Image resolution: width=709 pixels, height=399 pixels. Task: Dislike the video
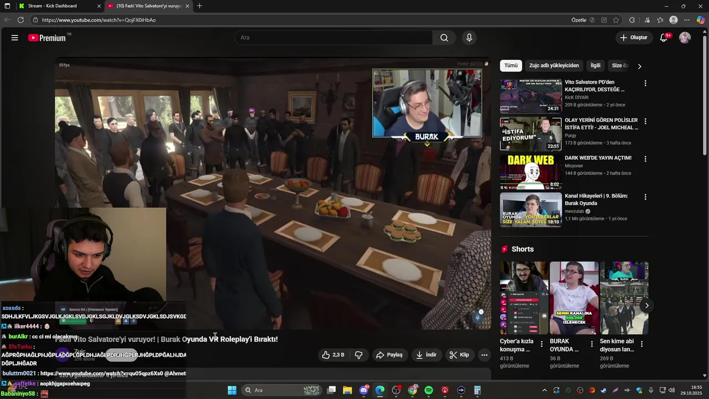pyautogui.click(x=359, y=355)
